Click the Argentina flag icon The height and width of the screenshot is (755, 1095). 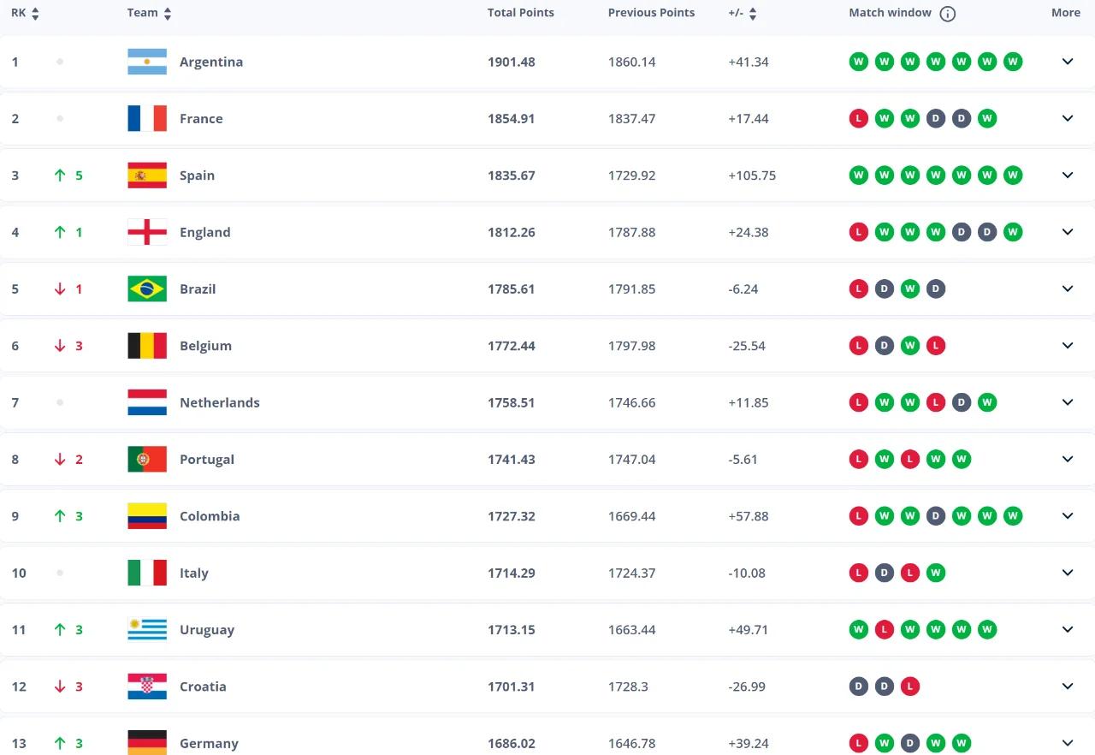coord(147,62)
